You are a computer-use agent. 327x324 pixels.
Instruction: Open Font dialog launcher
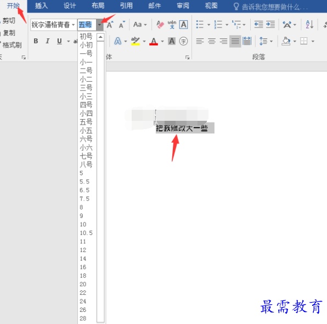[187, 58]
